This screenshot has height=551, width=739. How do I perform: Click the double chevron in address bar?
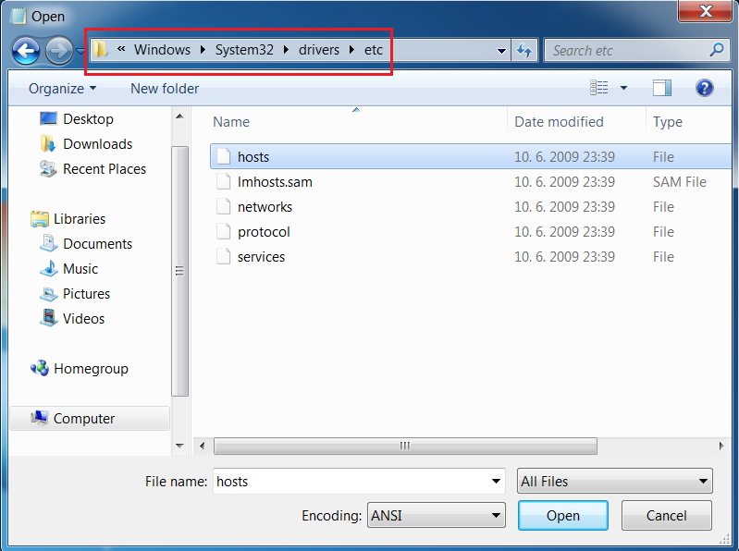point(121,48)
